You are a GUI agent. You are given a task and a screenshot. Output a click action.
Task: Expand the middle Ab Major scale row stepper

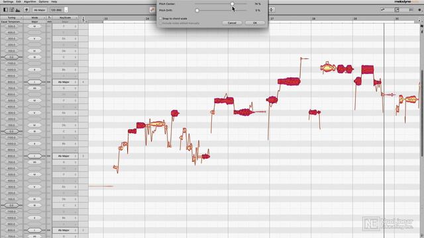[x=76, y=156]
